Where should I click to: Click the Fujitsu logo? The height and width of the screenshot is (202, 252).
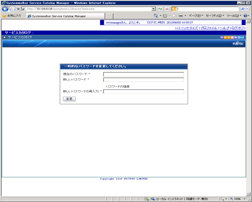[x=238, y=43]
